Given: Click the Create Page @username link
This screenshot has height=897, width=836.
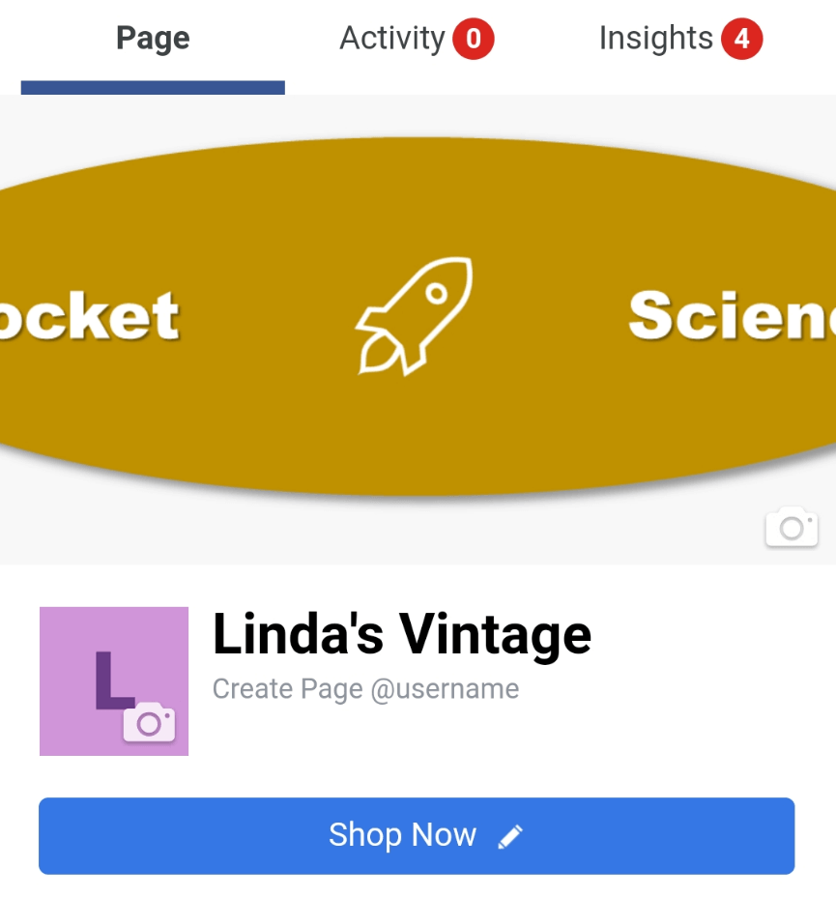Looking at the screenshot, I should click(x=365, y=689).
